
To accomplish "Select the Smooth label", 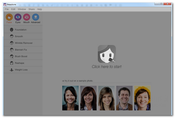I will pos(19,36).
